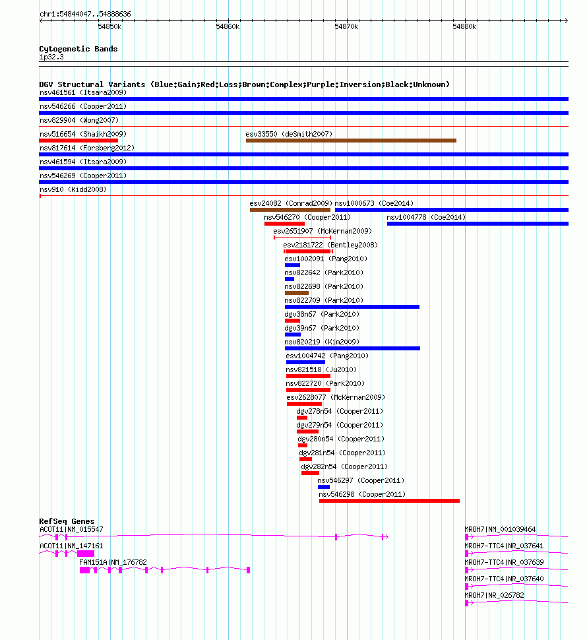Click esv2651907 (McKernan2009) variant label
This screenshot has height=640, width=587.
323,232
